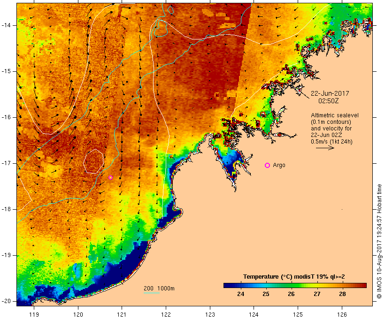Viewport: 385px width, 319px height.
Task: Click the IMOS copyright timestamp text
Action: click(x=379, y=241)
